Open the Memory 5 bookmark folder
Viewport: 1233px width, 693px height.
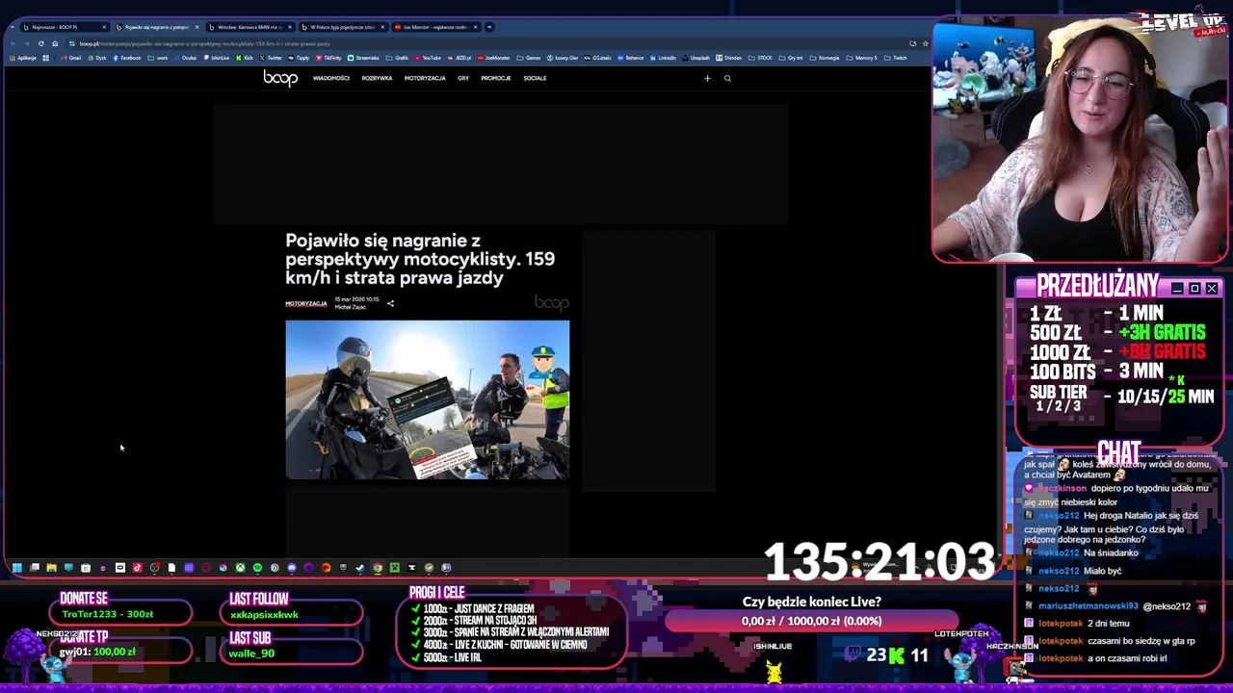point(861,58)
